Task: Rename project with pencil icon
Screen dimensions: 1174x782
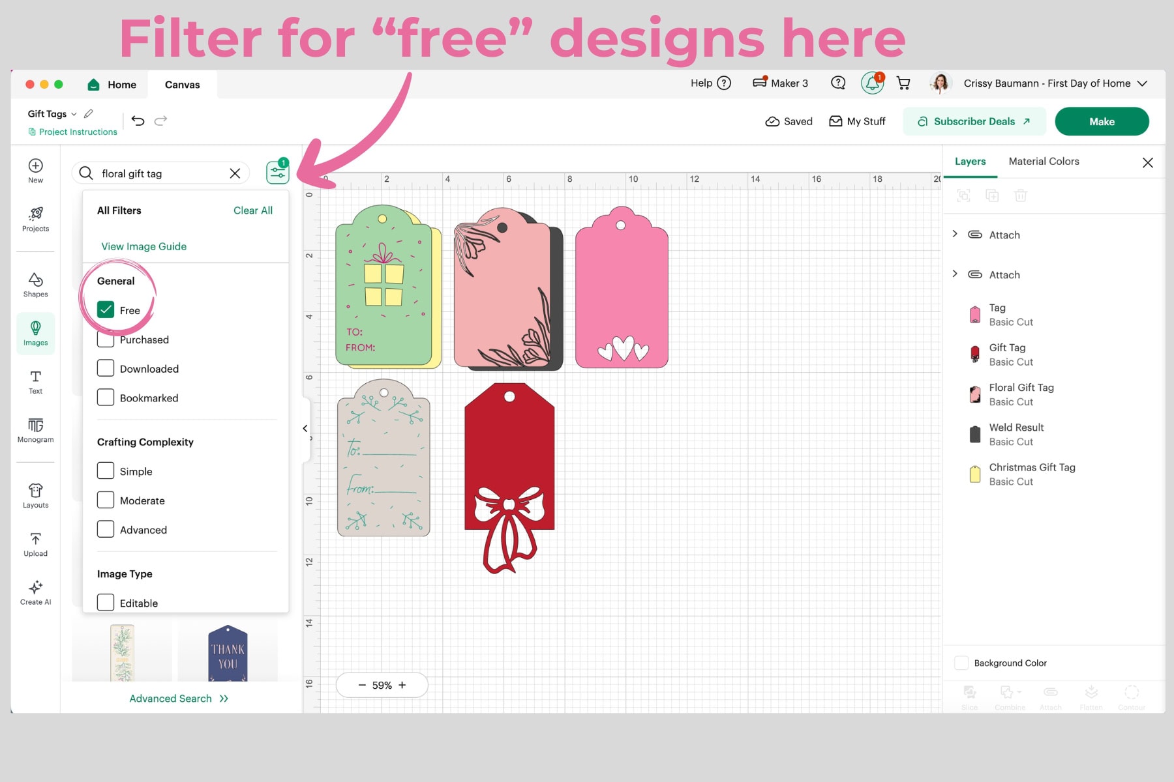Action: [x=89, y=113]
